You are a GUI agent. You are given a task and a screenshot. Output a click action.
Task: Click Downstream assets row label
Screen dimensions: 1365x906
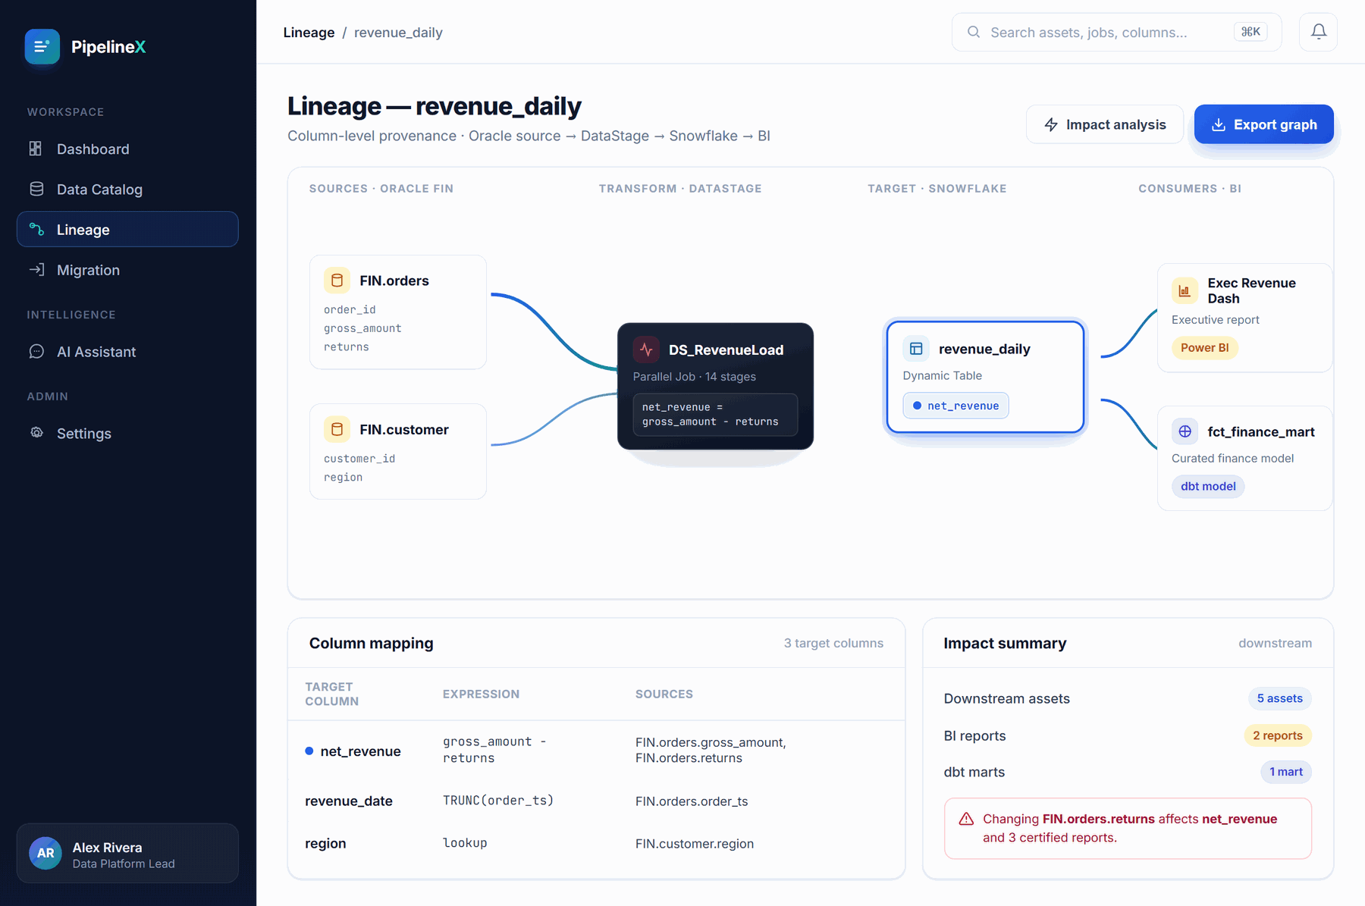coord(1006,698)
